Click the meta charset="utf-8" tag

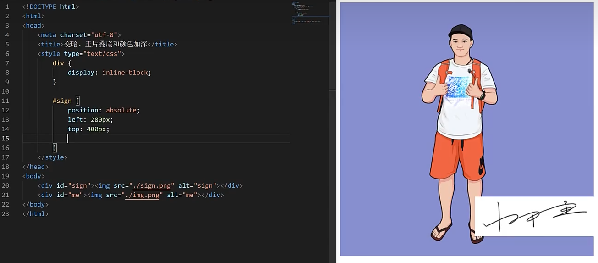(79, 35)
